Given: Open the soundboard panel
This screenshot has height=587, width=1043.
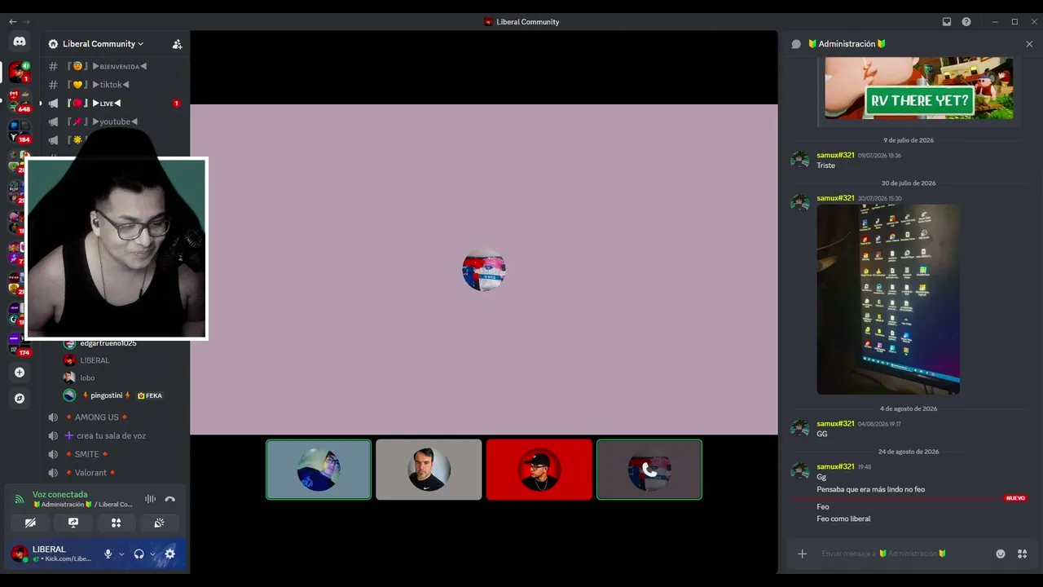Looking at the screenshot, I should [x=159, y=523].
